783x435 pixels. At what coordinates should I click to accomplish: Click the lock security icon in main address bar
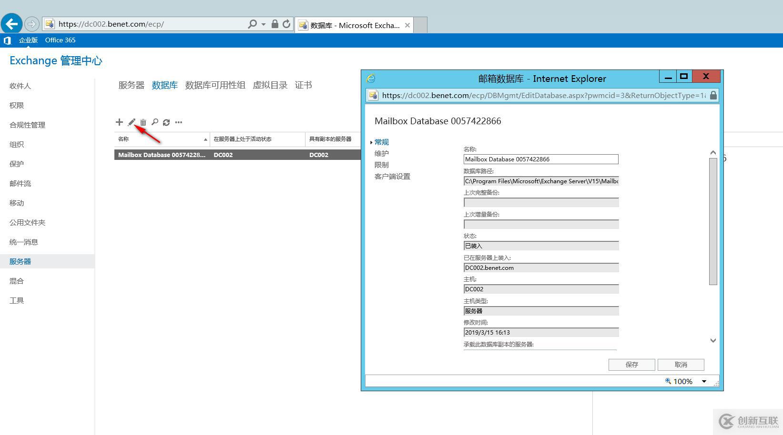tap(275, 24)
